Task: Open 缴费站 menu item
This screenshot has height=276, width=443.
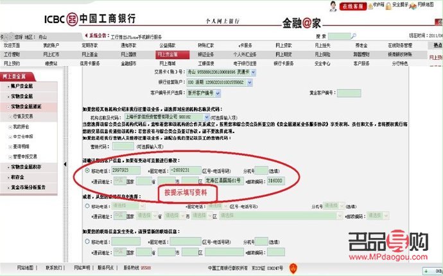Action: pyautogui.click(x=51, y=64)
